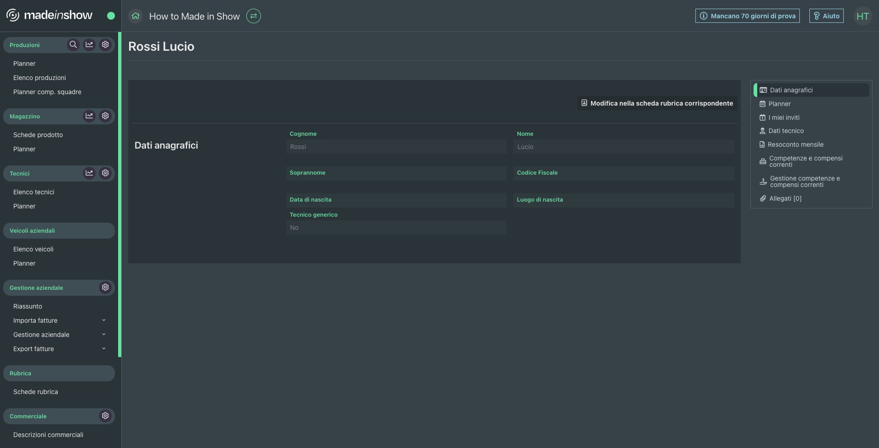Open Commerciale settings gear icon
The width and height of the screenshot is (879, 448).
tap(105, 416)
